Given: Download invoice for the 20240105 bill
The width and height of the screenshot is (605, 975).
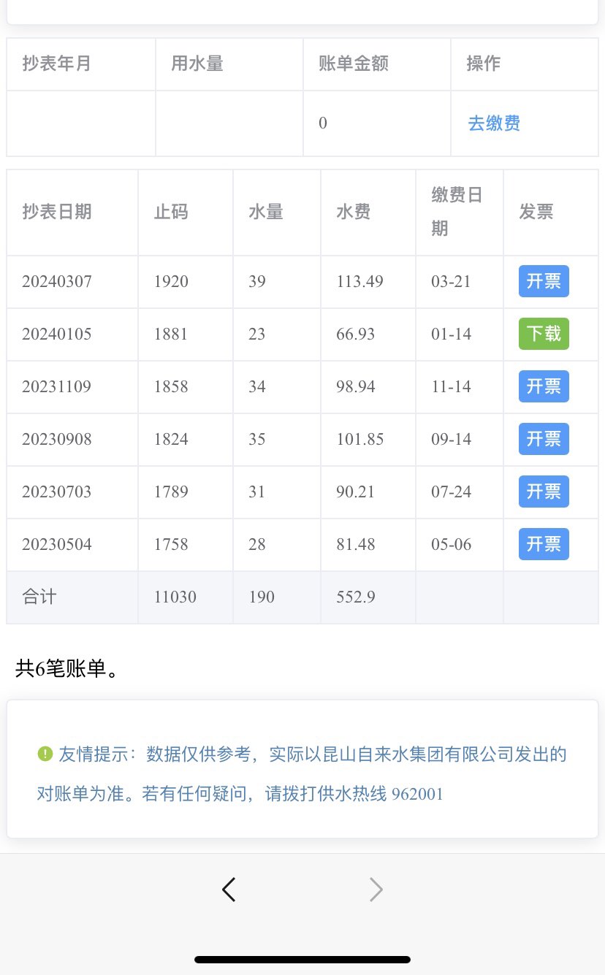Looking at the screenshot, I should 544,334.
